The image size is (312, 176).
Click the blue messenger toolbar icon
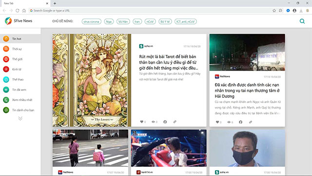point(288,11)
